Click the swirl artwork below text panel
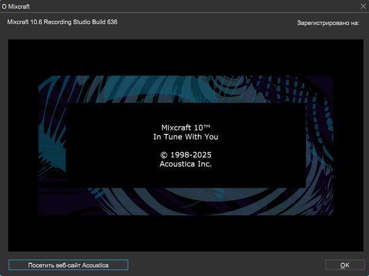Screen dimensions: 369x276 pyautogui.click(x=184, y=202)
